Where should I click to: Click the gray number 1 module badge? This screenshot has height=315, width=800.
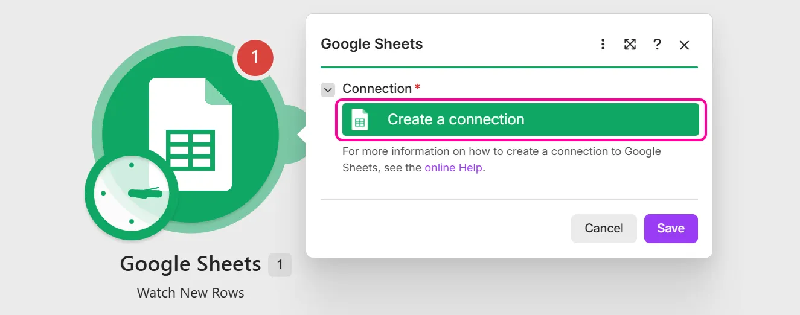[280, 265]
